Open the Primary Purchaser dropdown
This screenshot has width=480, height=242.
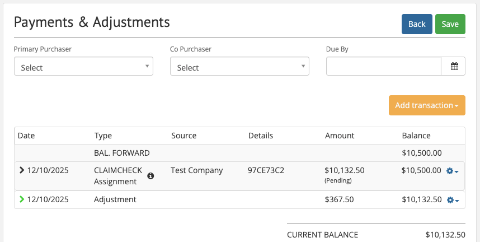point(83,66)
